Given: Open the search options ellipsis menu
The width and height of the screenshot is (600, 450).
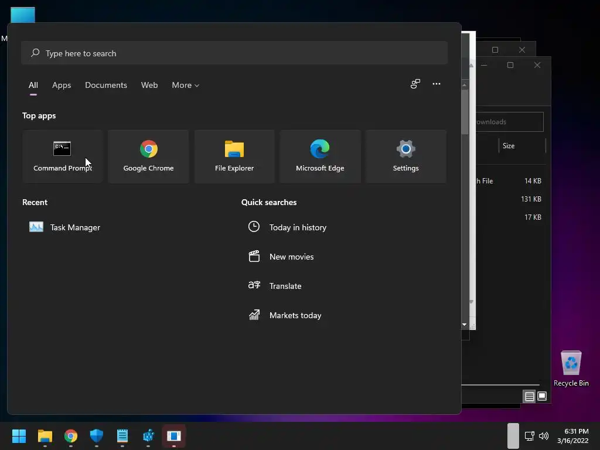Looking at the screenshot, I should (436, 84).
